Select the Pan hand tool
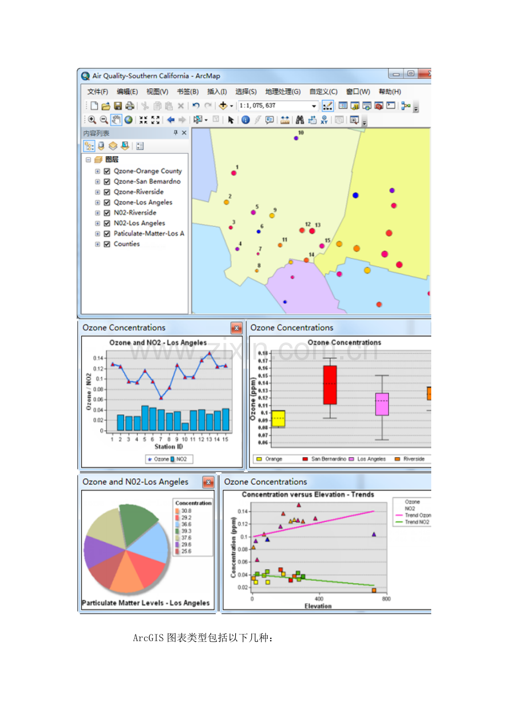Image resolution: width=508 pixels, height=719 pixels. click(115, 120)
